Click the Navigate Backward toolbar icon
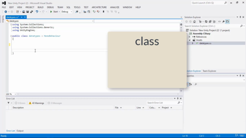The height and width of the screenshot is (138, 246). pyautogui.click(x=6, y=12)
